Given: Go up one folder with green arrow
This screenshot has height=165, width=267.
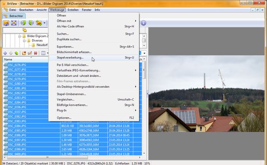Looking at the screenshot, I should [x=16, y=53].
